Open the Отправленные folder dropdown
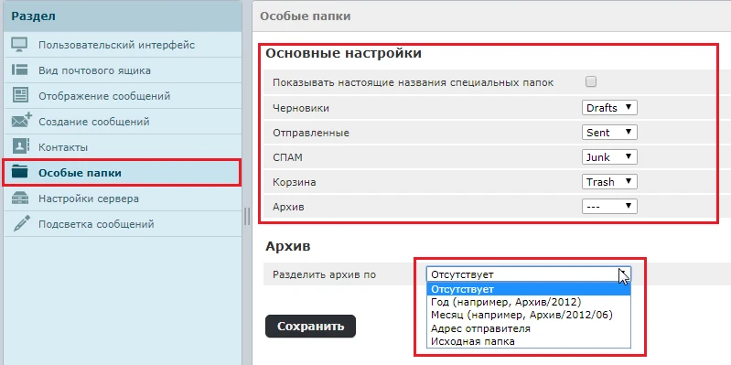The width and height of the screenshot is (731, 365). click(x=609, y=133)
